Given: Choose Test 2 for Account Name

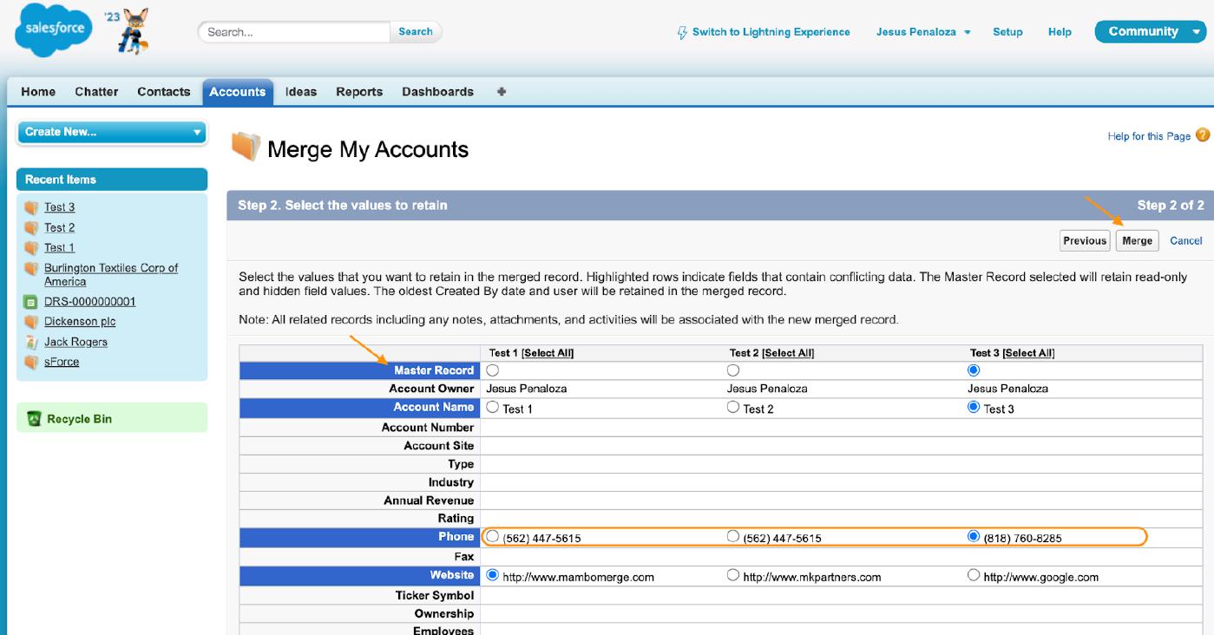Looking at the screenshot, I should (733, 407).
